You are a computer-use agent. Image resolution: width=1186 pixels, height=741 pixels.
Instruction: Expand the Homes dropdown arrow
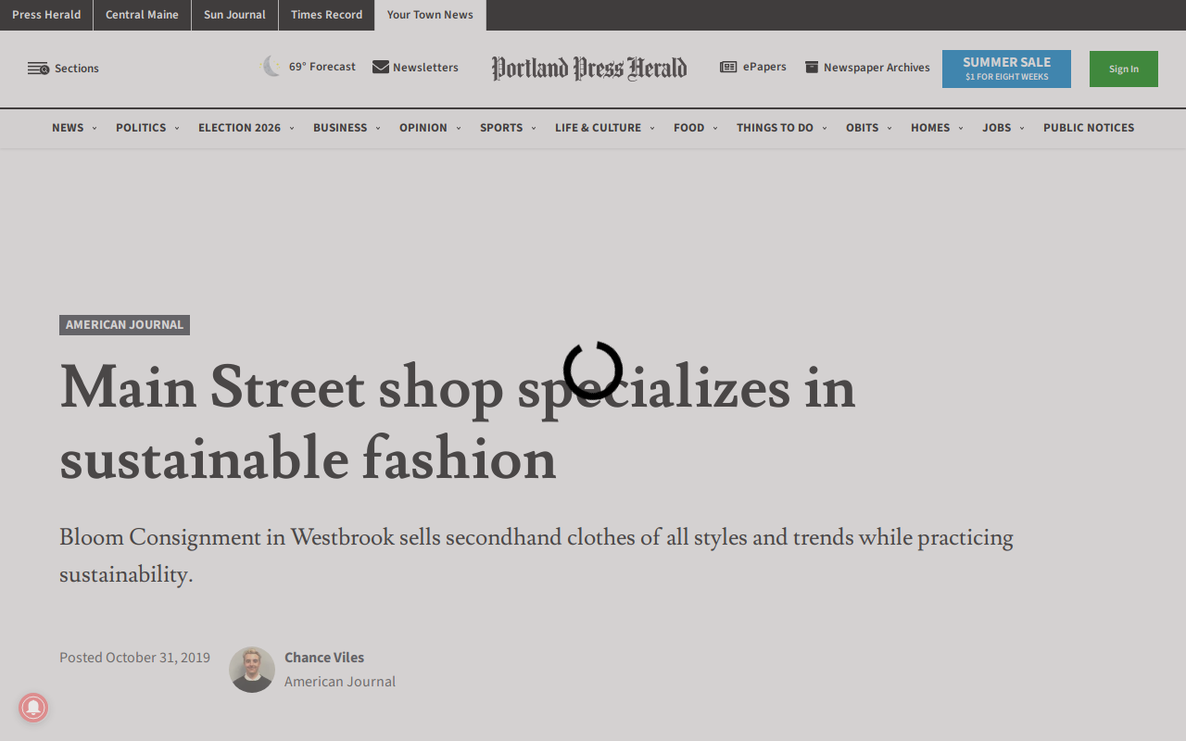961,129
